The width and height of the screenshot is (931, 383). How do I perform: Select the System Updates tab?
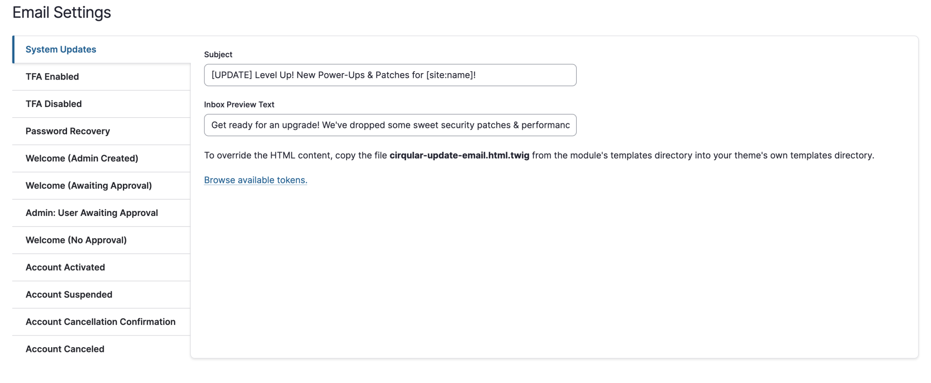point(101,49)
